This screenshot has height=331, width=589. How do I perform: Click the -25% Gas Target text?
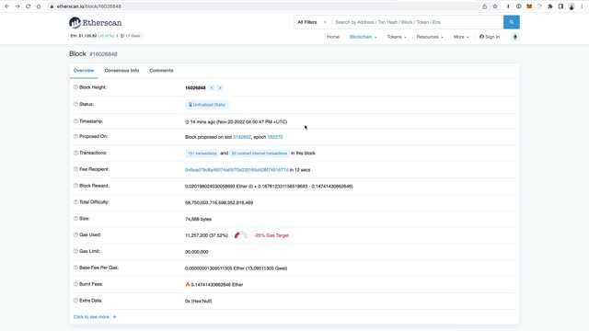pos(271,235)
